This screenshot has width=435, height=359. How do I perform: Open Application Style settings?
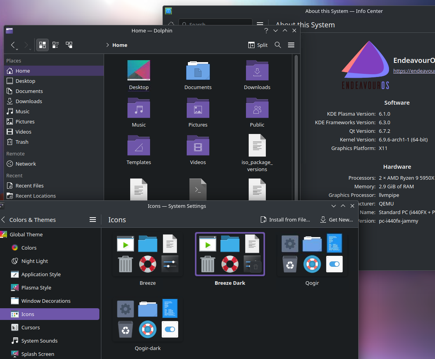pos(50,274)
